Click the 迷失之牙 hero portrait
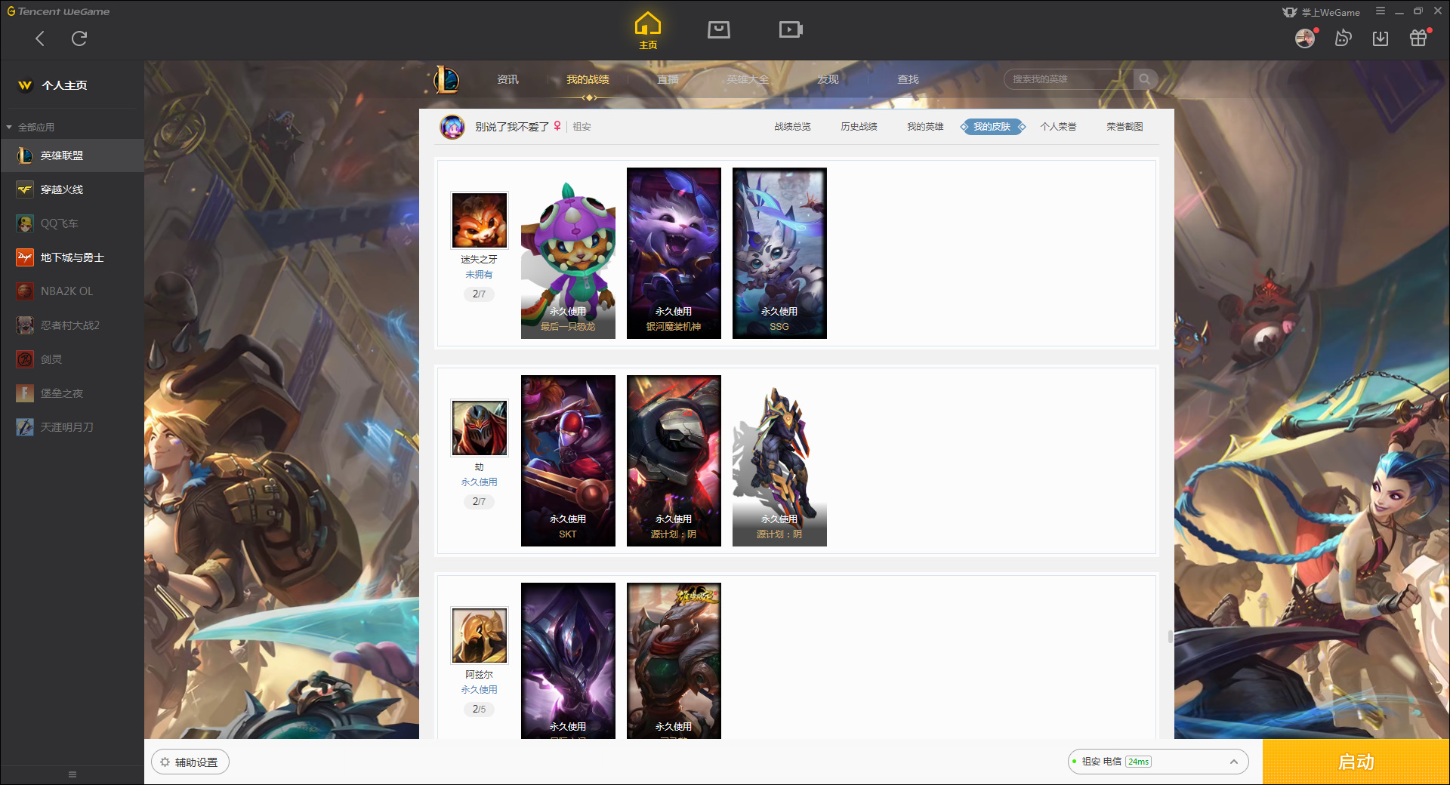The width and height of the screenshot is (1450, 785). pyautogui.click(x=480, y=220)
